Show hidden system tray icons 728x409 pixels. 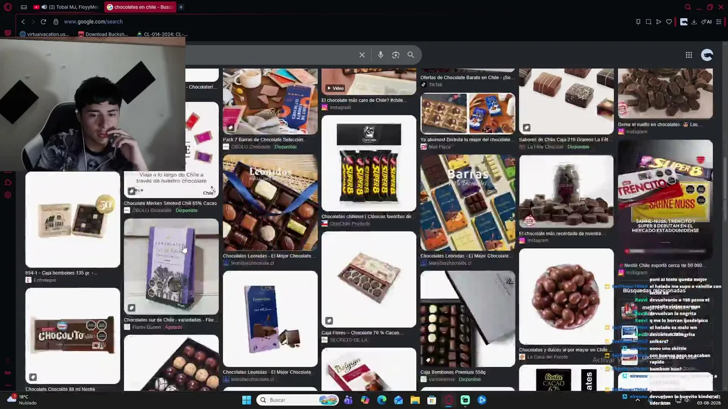point(638,400)
